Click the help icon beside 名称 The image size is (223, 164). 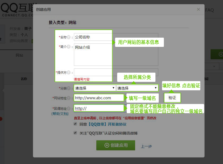[69, 37]
